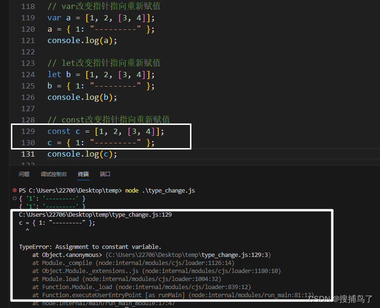Select the 终端 terminal tab
This screenshot has width=380, height=308.
point(83,174)
